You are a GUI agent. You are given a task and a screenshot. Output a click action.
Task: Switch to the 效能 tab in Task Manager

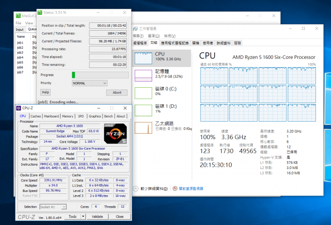click(x=154, y=43)
